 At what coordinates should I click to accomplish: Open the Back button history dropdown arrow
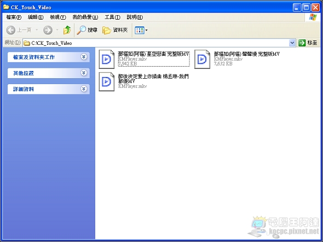point(37,30)
